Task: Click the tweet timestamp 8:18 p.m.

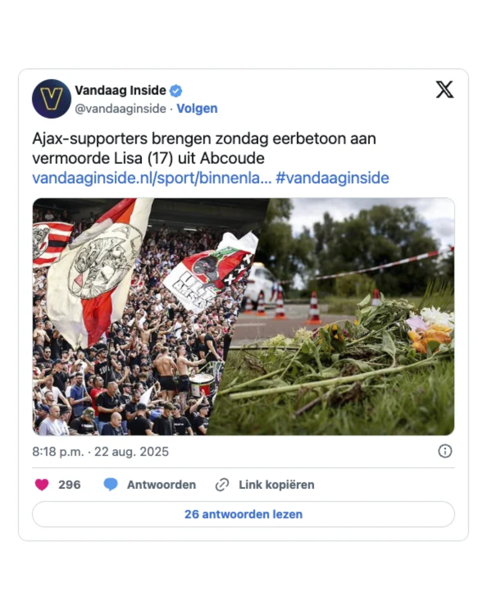Action: tap(58, 451)
